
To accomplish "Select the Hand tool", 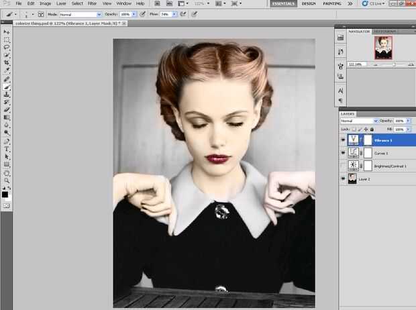I will pos(6,173).
